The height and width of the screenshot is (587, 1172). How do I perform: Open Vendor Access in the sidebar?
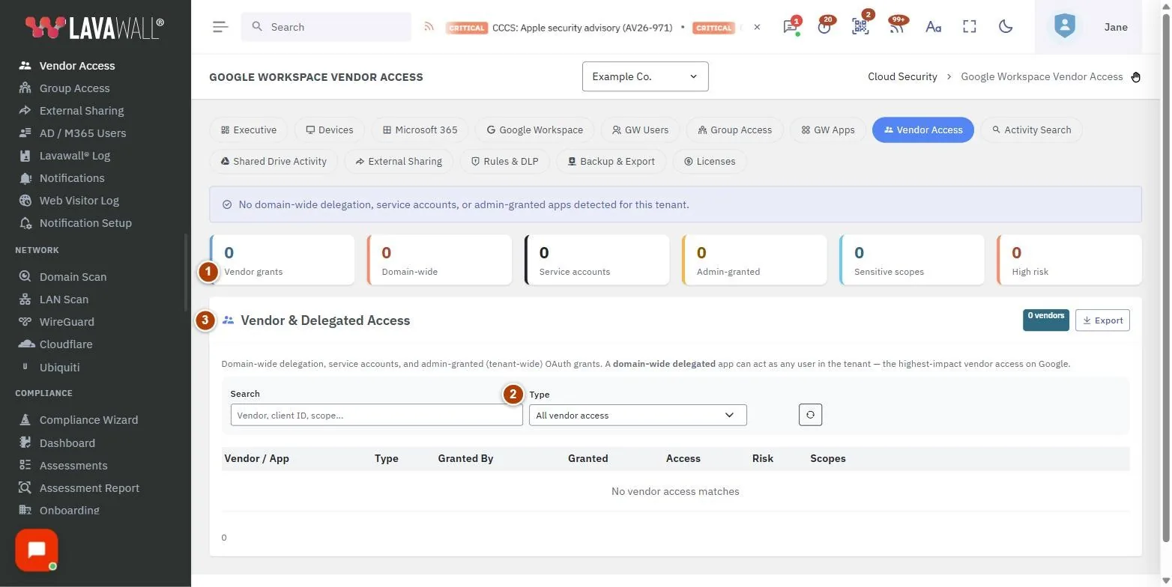(x=76, y=66)
